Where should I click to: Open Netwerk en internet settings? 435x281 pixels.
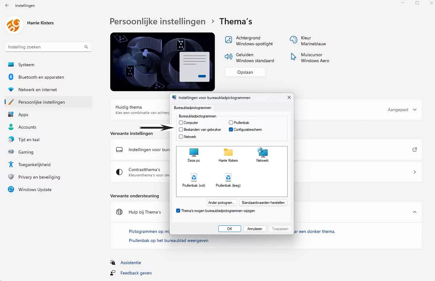click(49, 90)
